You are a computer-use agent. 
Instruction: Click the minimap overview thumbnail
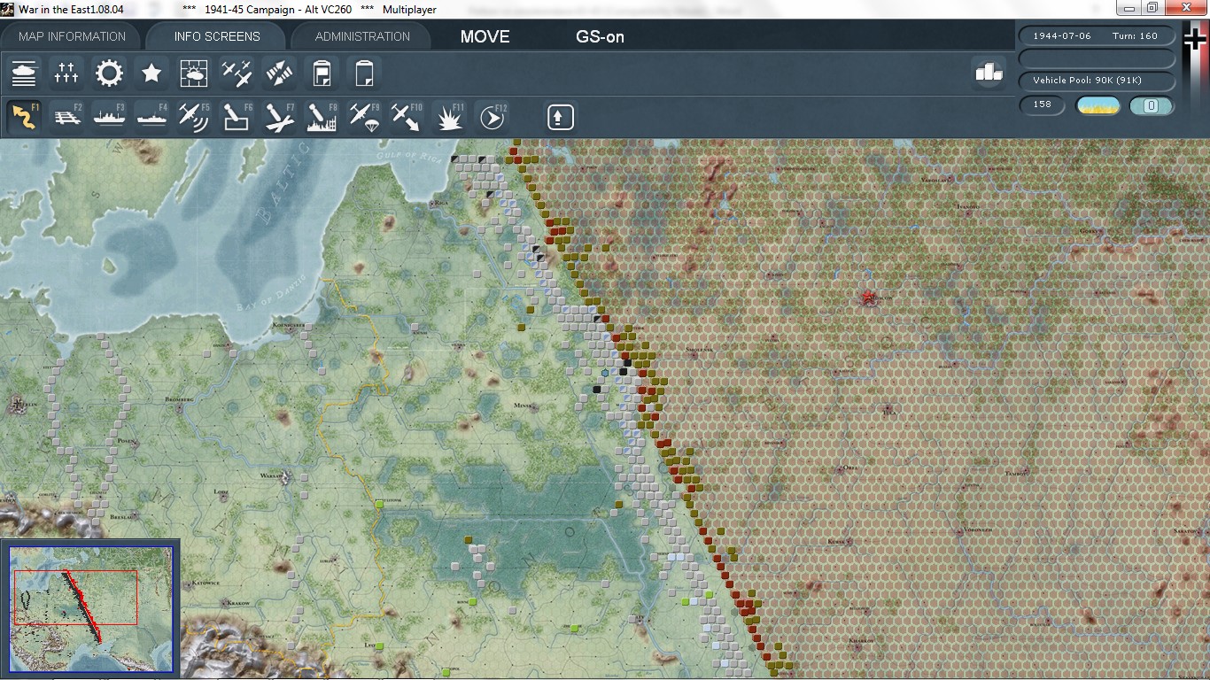[90, 609]
